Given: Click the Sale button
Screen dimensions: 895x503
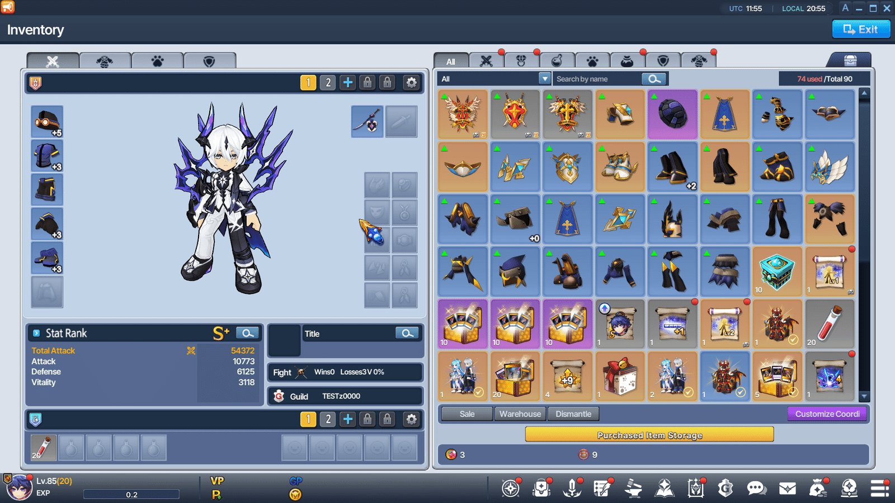Looking at the screenshot, I should [x=467, y=414].
